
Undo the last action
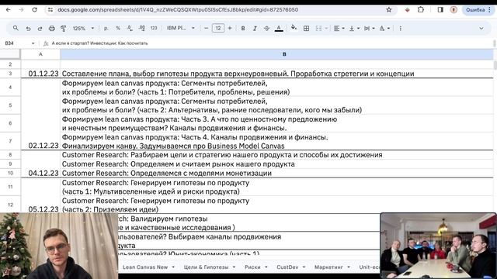28,29
